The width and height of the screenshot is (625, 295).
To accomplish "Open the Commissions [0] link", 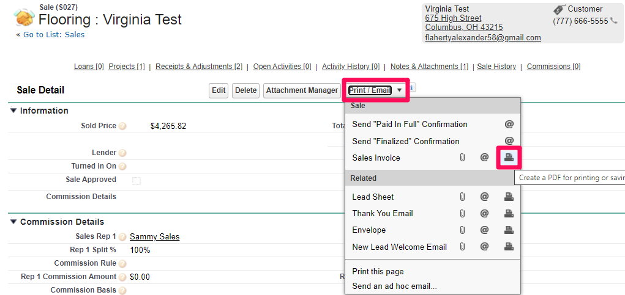I will (x=553, y=67).
